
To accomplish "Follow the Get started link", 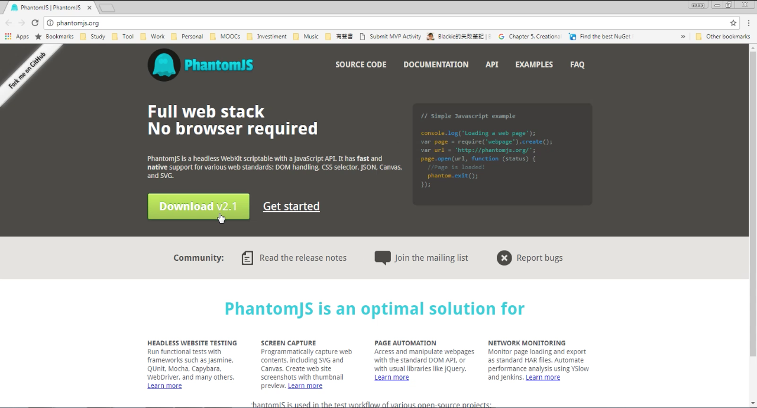I will click(292, 206).
